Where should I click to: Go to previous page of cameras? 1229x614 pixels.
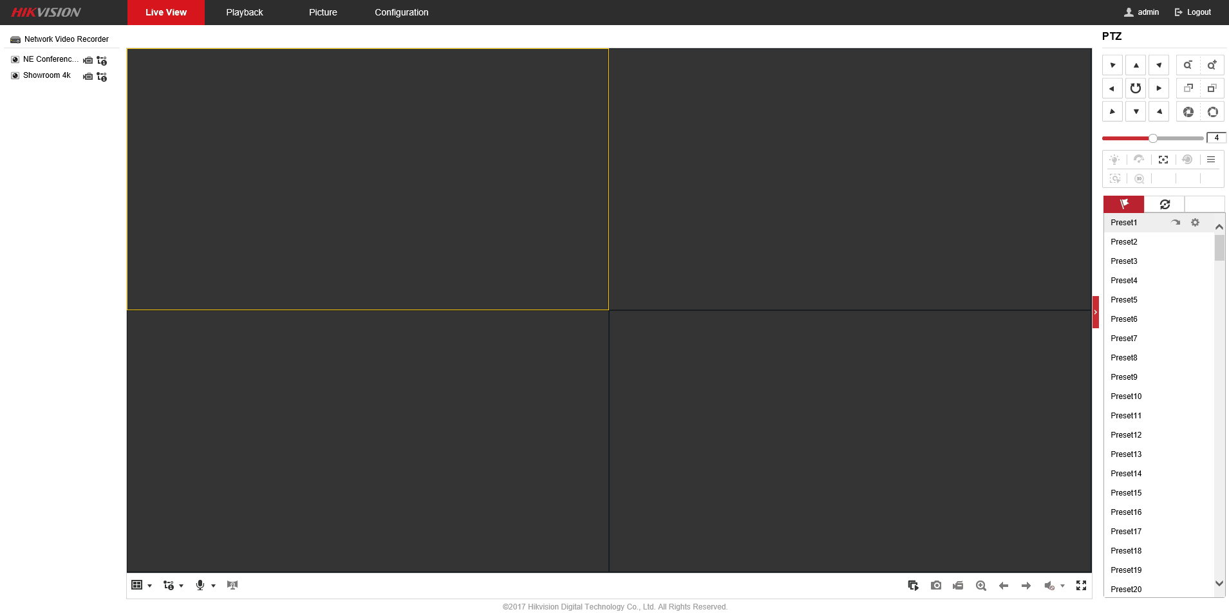1004,585
